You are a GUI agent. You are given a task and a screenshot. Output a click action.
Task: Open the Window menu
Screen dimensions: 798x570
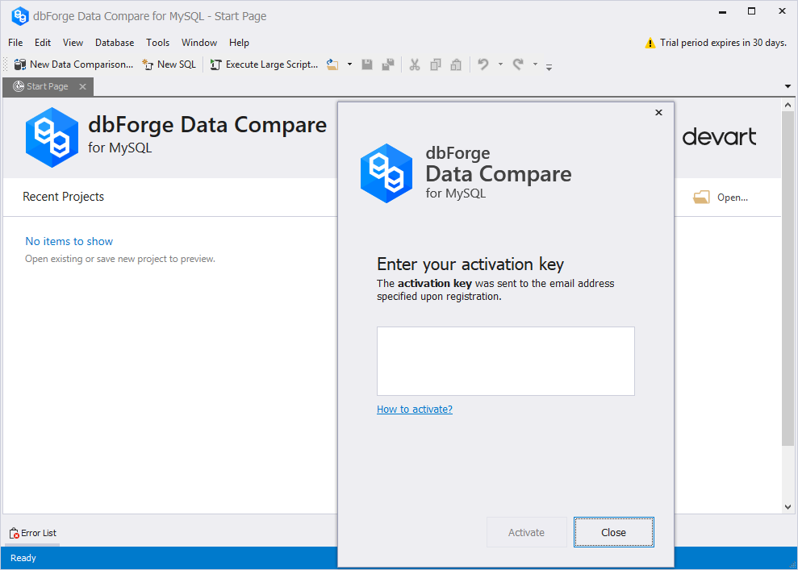[199, 43]
